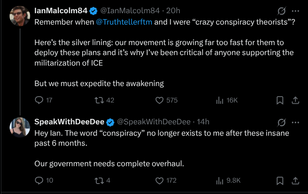Open more options on IanMalcolm84's tweet
The height and width of the screenshot is (194, 308).
point(295,10)
